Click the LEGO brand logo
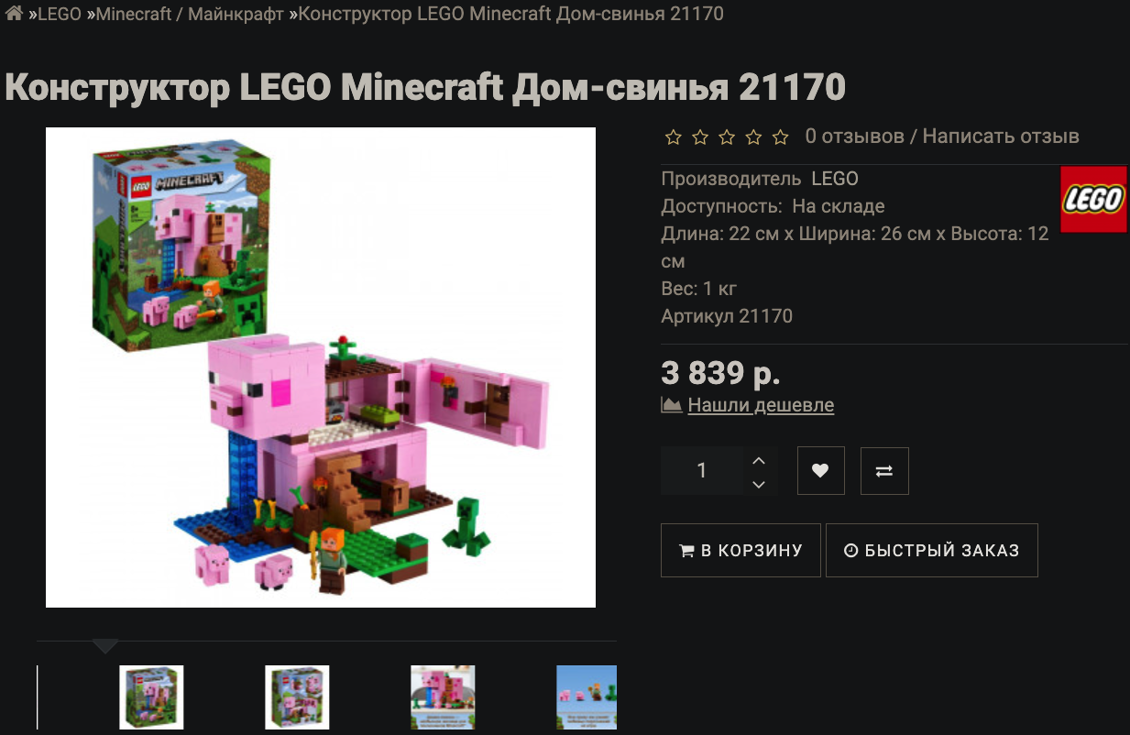Viewport: 1130px width, 735px height. (1093, 199)
